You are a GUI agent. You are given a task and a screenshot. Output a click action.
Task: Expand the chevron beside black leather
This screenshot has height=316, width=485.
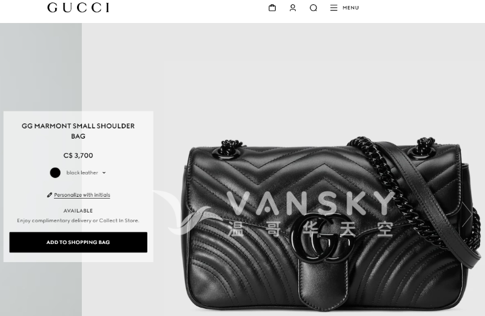pos(104,173)
